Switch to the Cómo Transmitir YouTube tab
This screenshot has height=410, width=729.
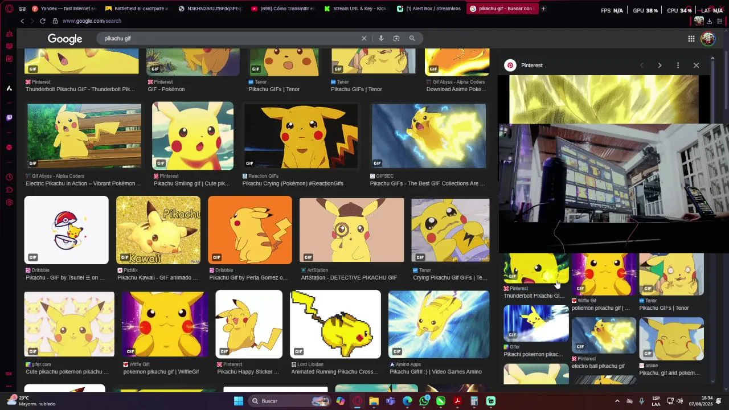coord(283,9)
